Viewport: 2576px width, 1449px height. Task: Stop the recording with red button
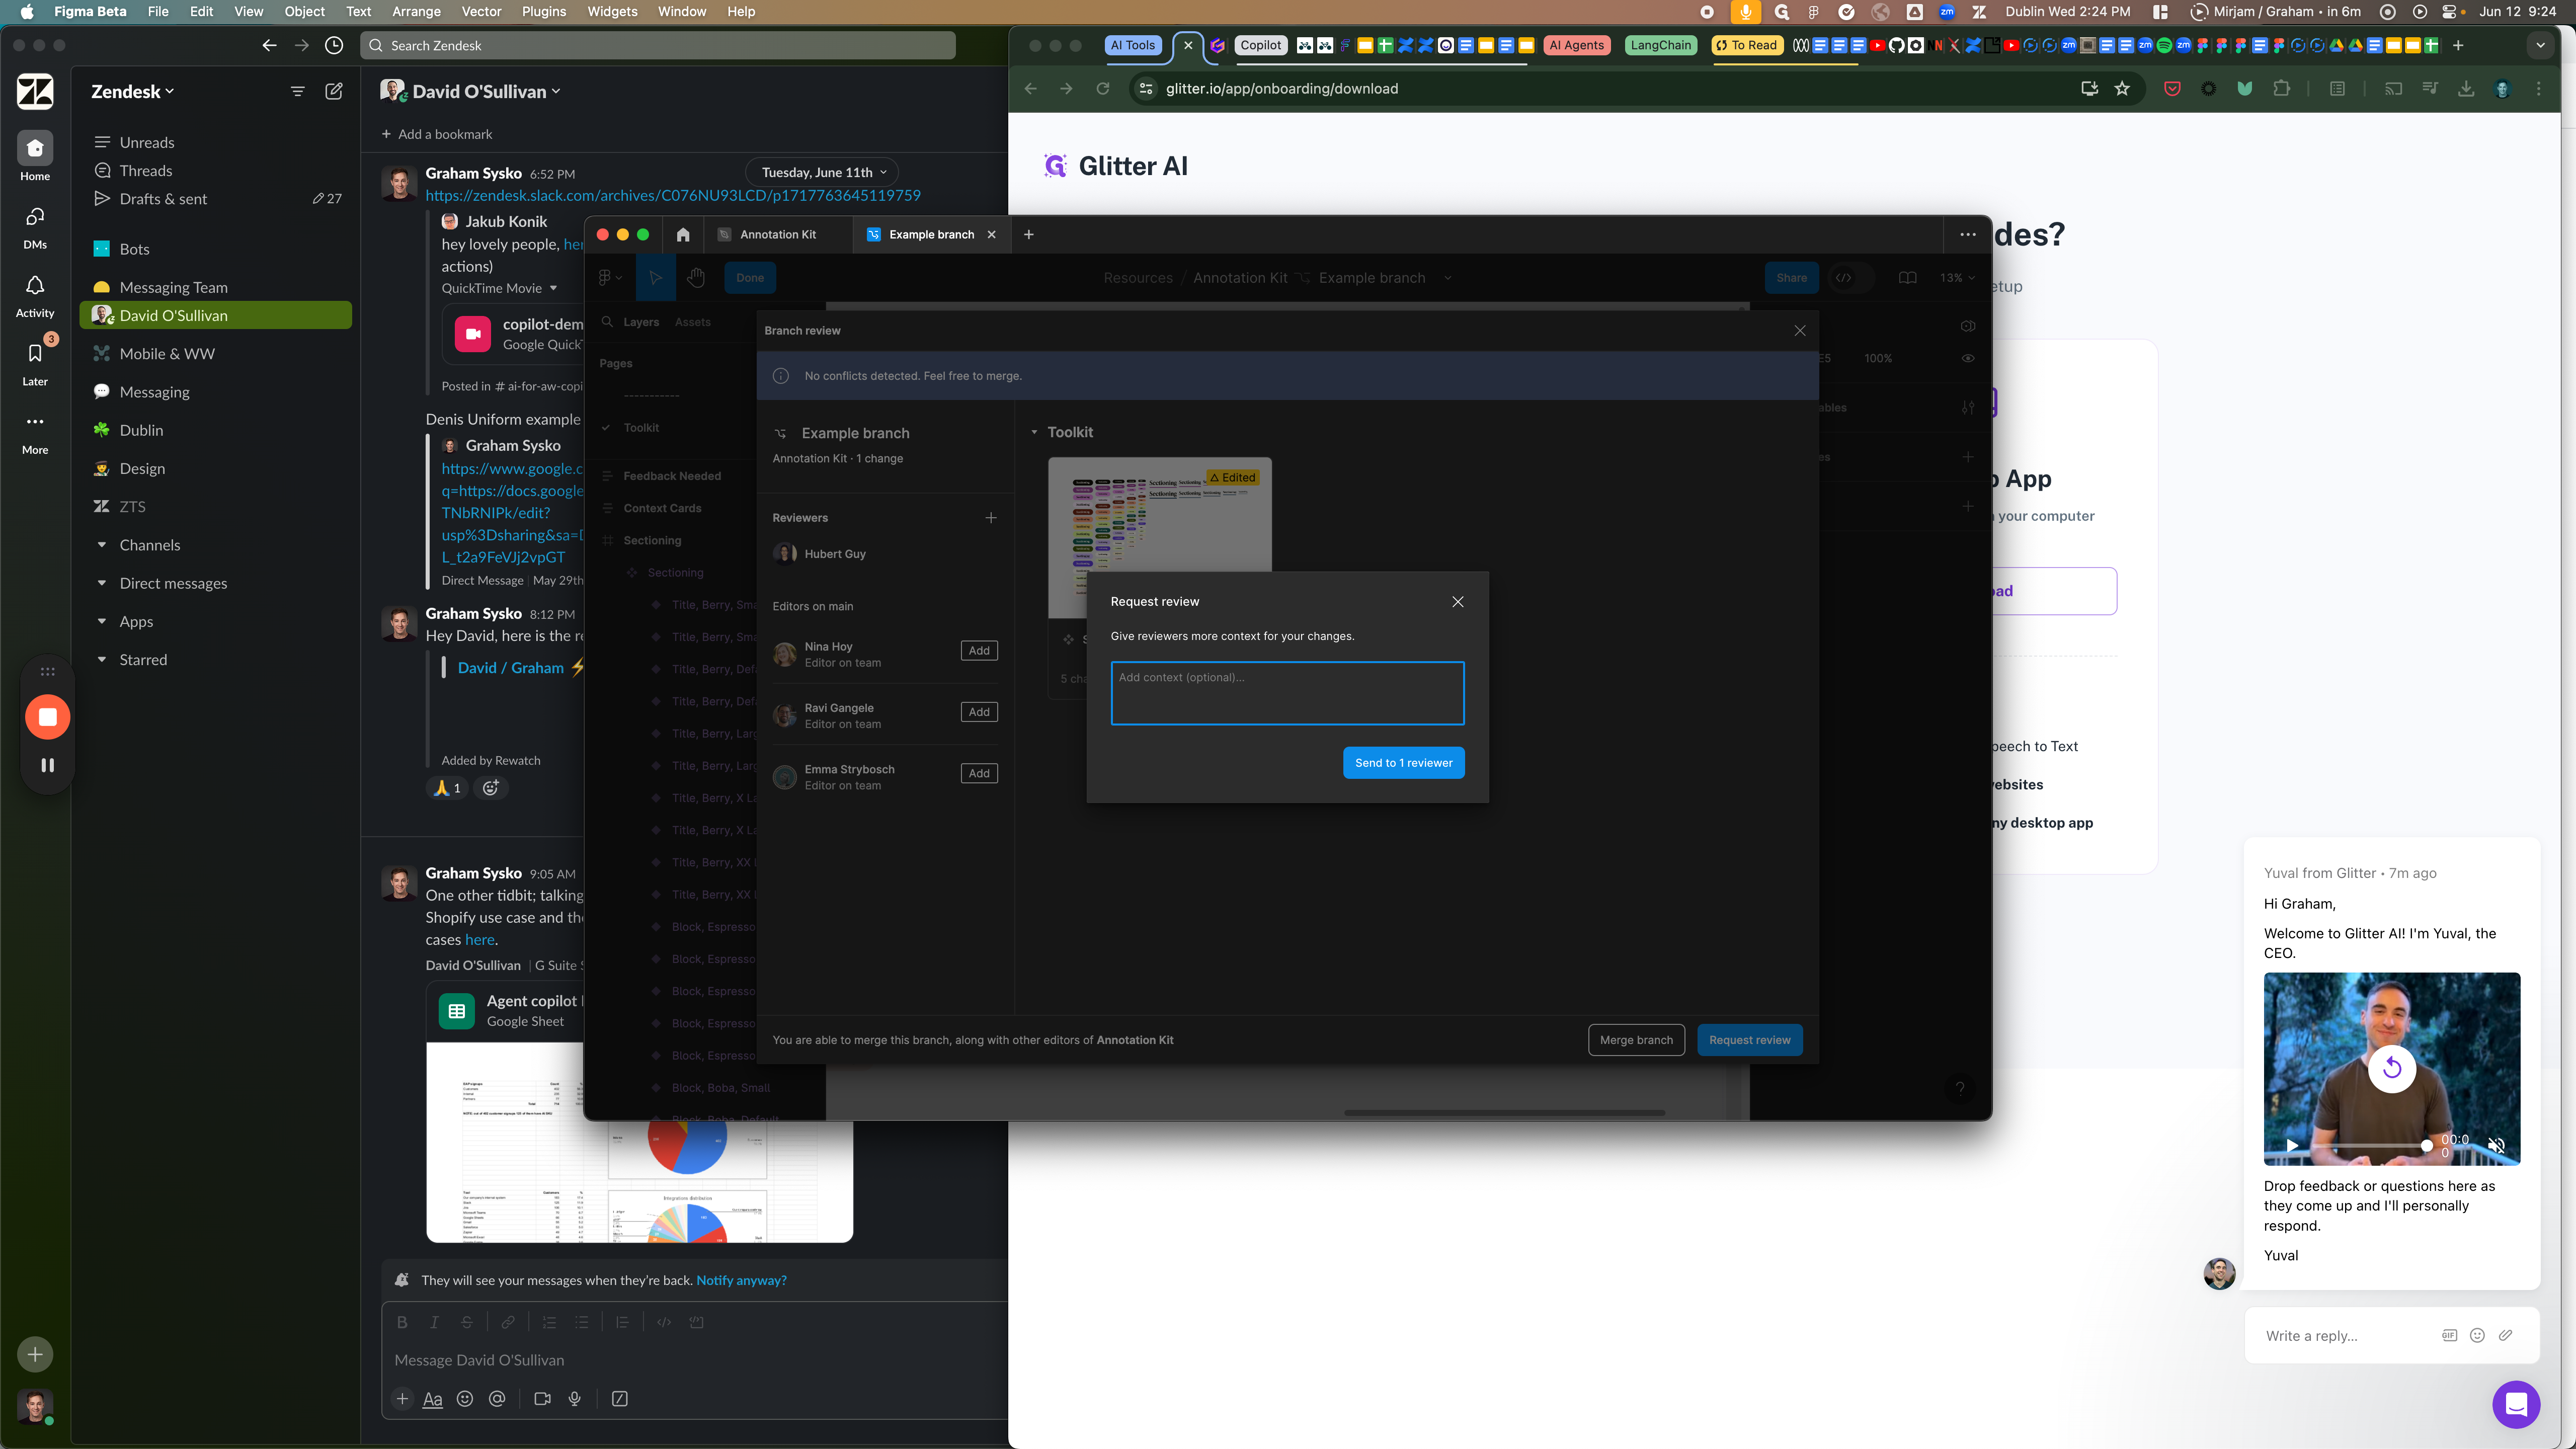[47, 717]
